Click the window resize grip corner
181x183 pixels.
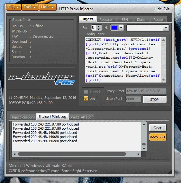coord(170,172)
